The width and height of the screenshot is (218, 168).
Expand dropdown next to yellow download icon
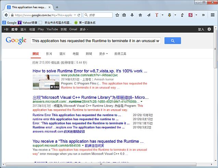pos(175,15)
